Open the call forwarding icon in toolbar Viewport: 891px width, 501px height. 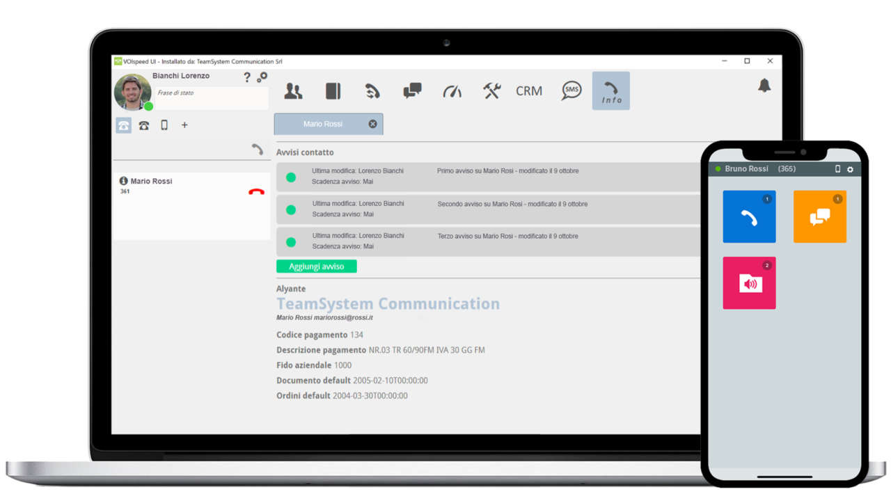(372, 90)
